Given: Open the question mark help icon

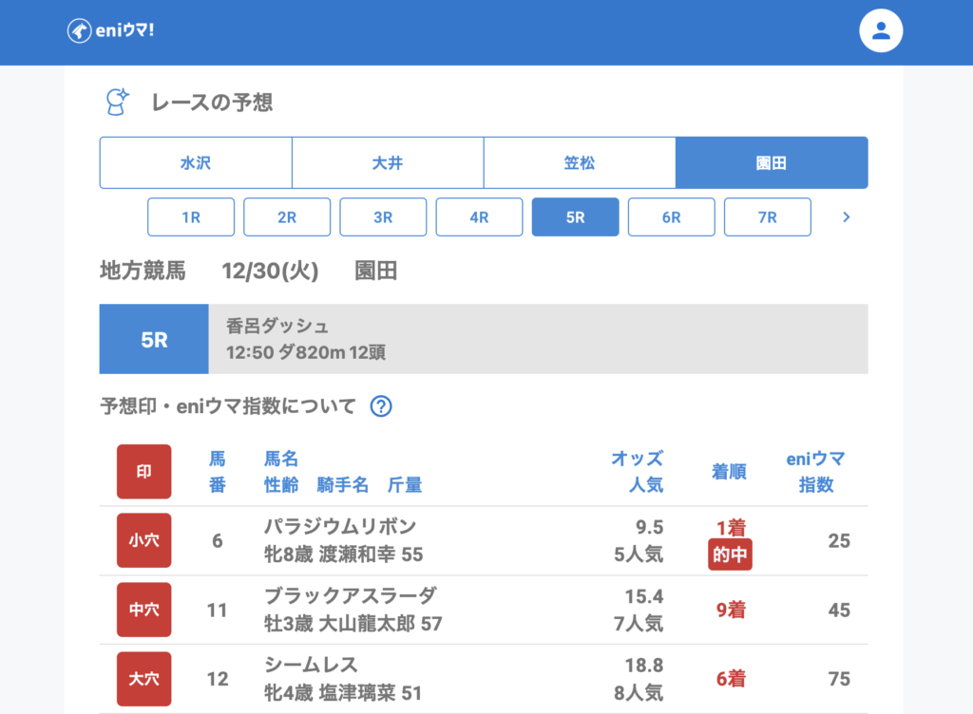Looking at the screenshot, I should pos(381,406).
